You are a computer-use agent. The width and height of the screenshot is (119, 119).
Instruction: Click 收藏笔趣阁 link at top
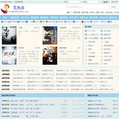click(19, 2)
